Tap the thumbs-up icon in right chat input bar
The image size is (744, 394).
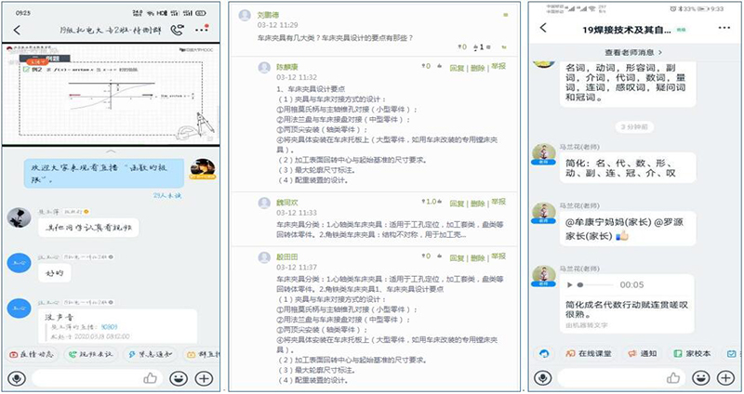point(673,378)
